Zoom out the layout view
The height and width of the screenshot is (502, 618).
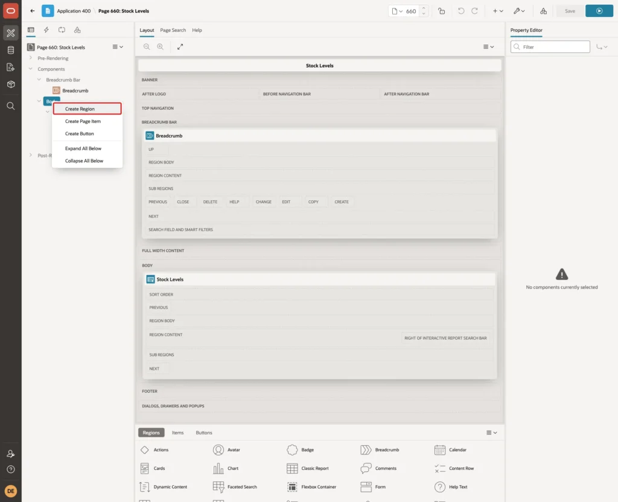147,46
